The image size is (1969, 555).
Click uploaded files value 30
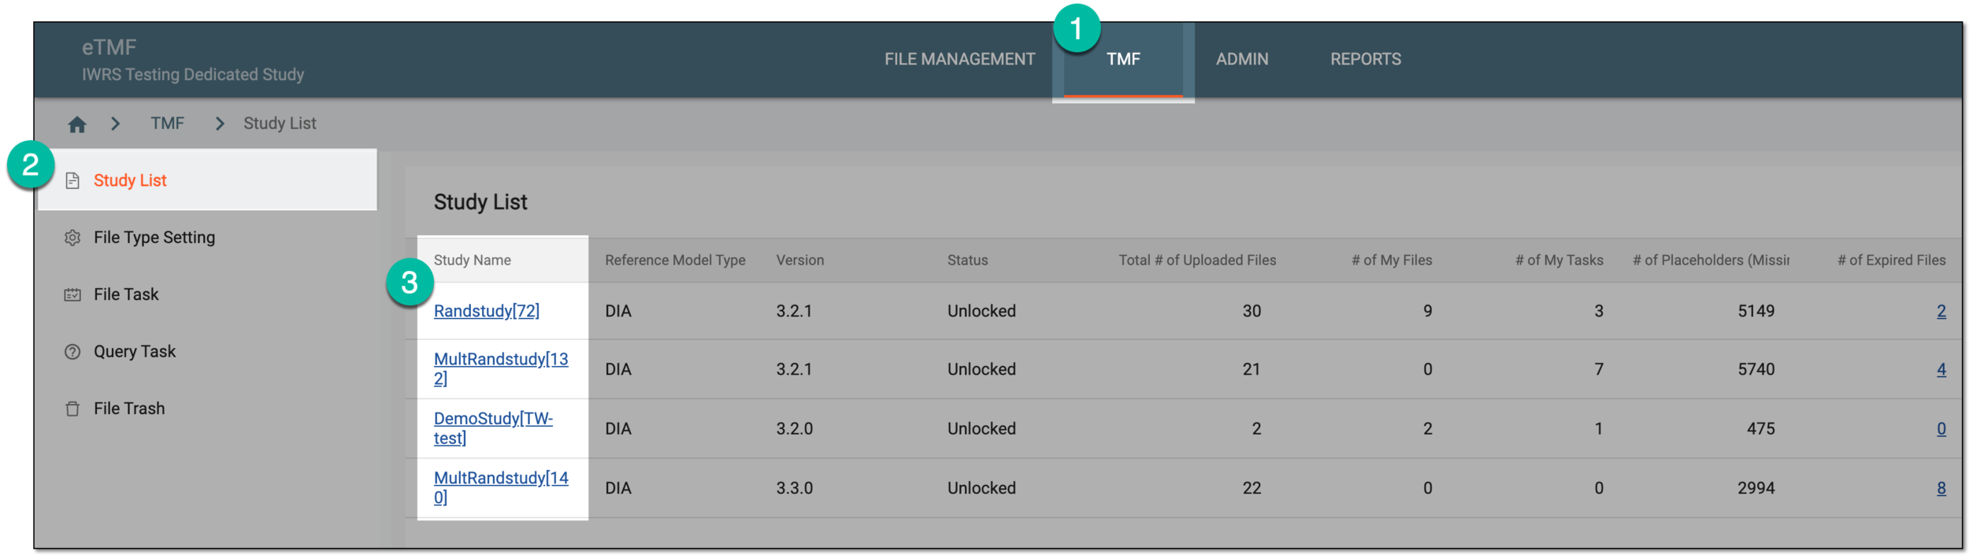[x=1251, y=311]
